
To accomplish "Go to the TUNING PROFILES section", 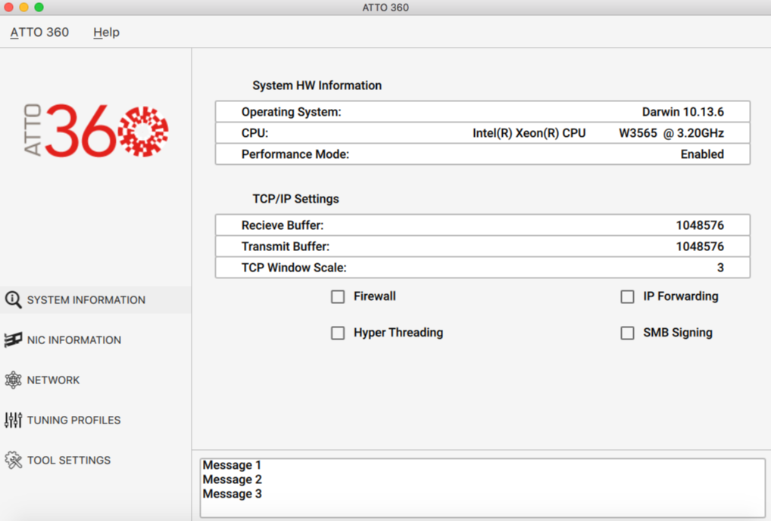I will point(74,420).
